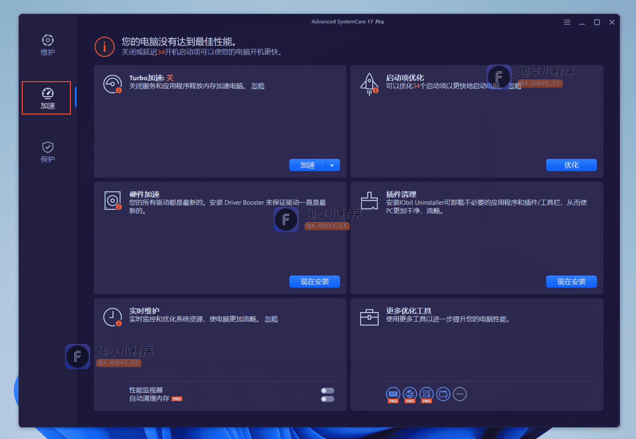Close the Advanced SystemCare window

(612, 22)
